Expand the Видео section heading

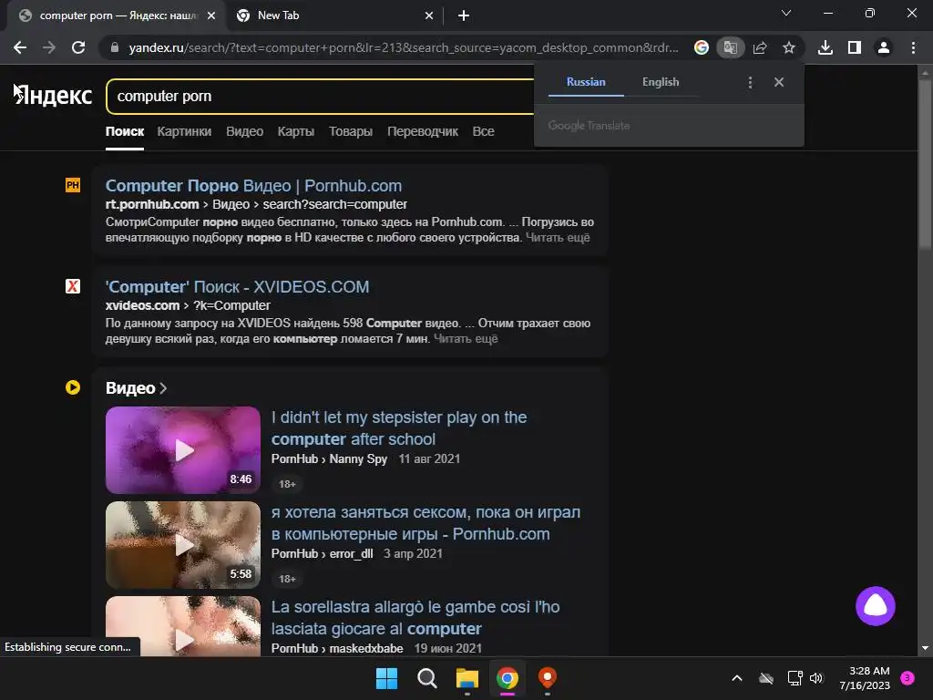pos(136,388)
